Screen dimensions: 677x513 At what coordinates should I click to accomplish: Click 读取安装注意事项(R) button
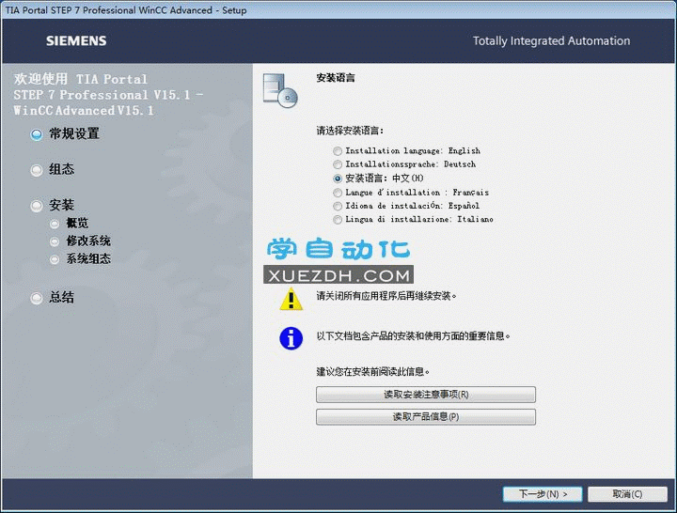click(x=426, y=395)
